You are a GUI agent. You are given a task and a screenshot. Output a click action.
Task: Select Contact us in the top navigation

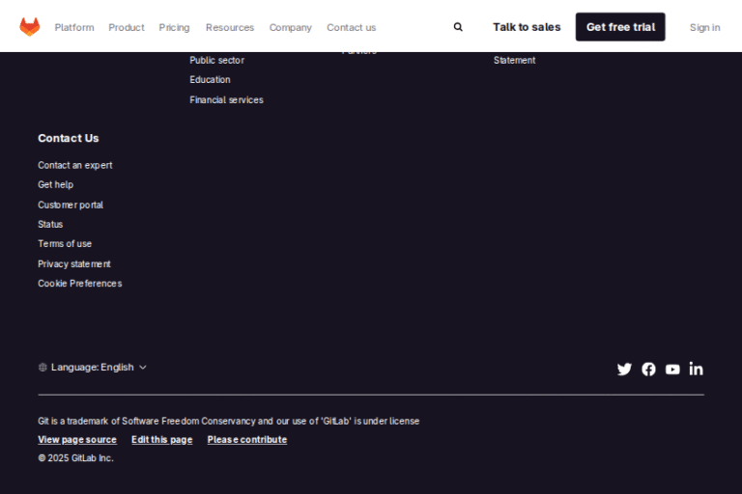pos(351,27)
